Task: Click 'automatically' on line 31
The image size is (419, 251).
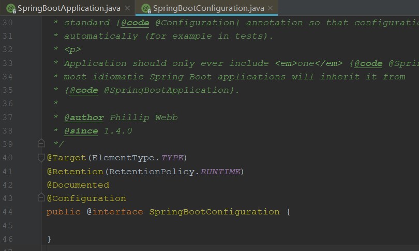Action: [x=101, y=36]
